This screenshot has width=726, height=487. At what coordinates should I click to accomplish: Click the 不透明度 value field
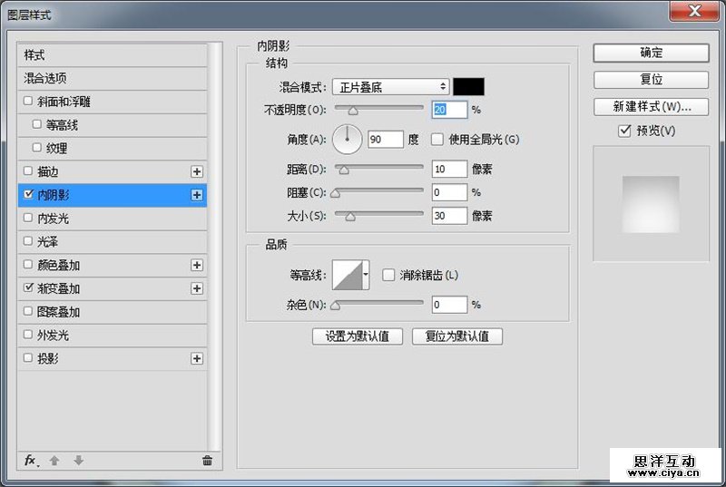coord(449,110)
